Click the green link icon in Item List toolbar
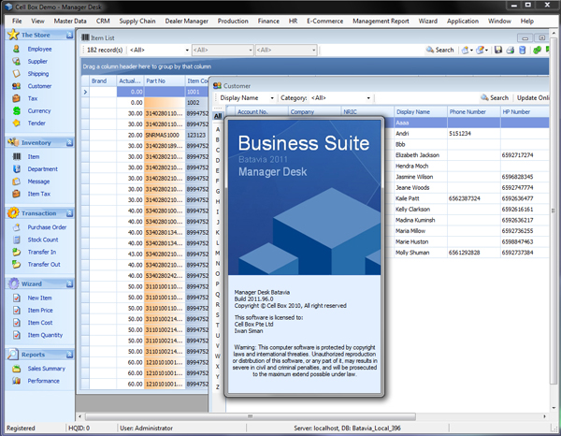This screenshot has height=436, width=561. point(537,50)
